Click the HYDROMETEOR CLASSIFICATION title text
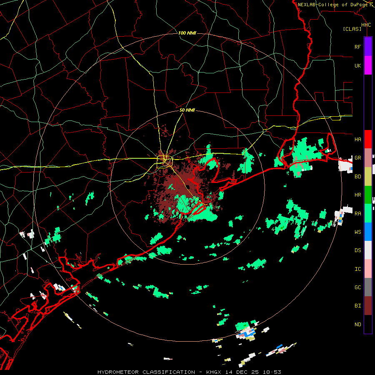This screenshot has height=375, width=375. [x=146, y=372]
